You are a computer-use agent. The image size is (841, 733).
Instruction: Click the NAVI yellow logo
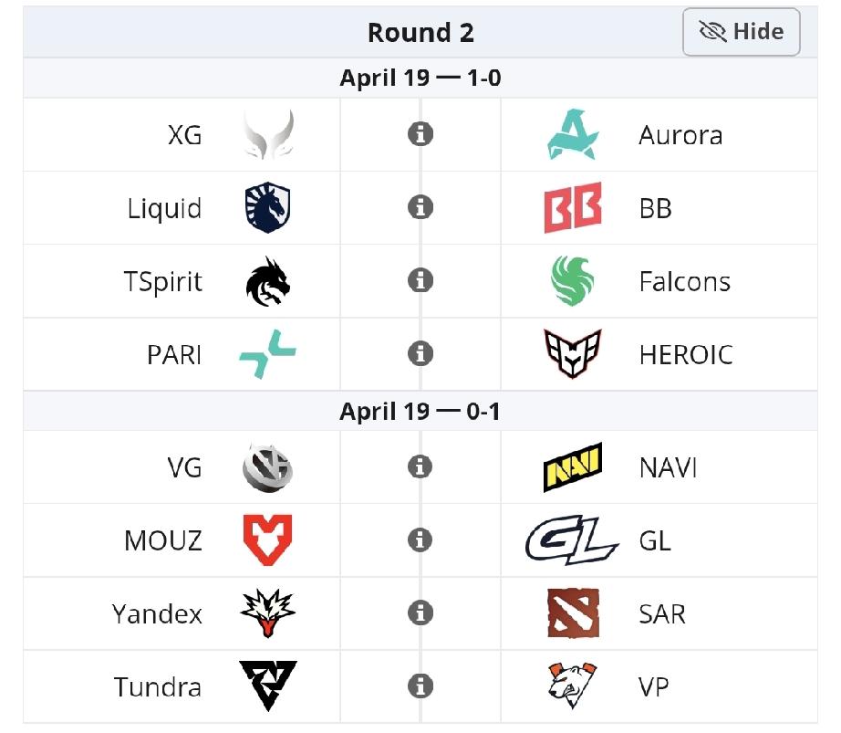coord(573,467)
